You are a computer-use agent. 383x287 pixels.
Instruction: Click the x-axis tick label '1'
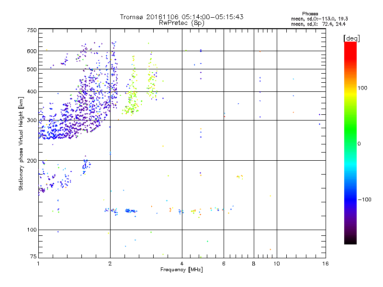tap(38, 264)
